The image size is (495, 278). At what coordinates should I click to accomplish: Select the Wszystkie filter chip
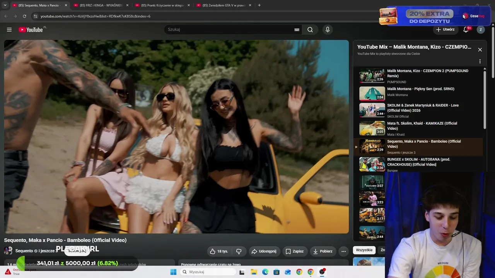point(364,250)
